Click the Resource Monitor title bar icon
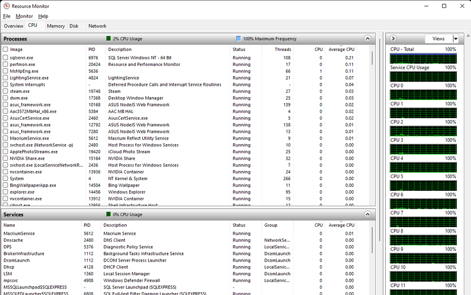The height and width of the screenshot is (295, 471). [x=7, y=6]
